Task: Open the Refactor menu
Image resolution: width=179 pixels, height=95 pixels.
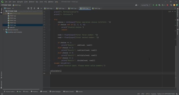Action: coord(32,2)
